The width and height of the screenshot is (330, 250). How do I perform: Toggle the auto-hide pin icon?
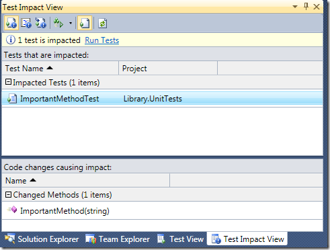(x=306, y=7)
